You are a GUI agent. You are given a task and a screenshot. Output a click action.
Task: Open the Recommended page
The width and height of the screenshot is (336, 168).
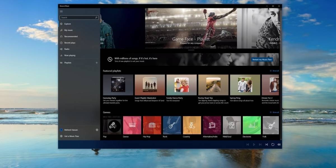(x=79, y=36)
